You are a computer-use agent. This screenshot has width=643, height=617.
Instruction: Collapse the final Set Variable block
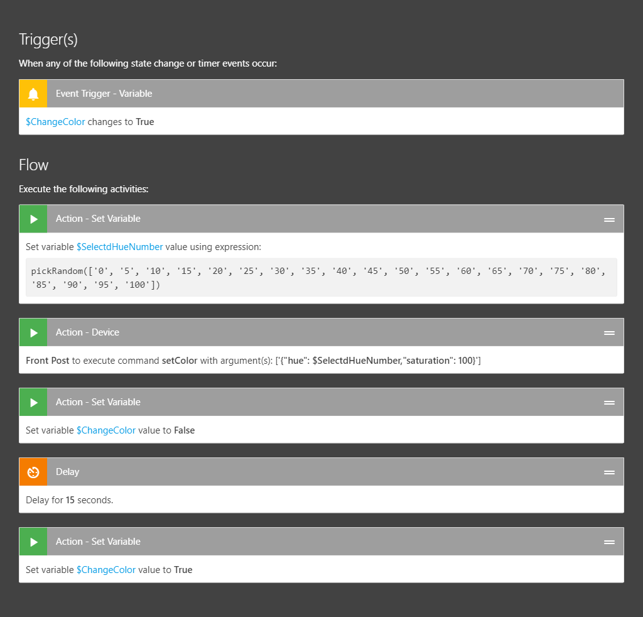(x=608, y=541)
